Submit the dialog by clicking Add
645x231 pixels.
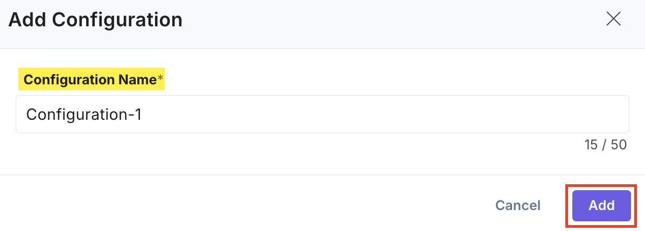[601, 205]
